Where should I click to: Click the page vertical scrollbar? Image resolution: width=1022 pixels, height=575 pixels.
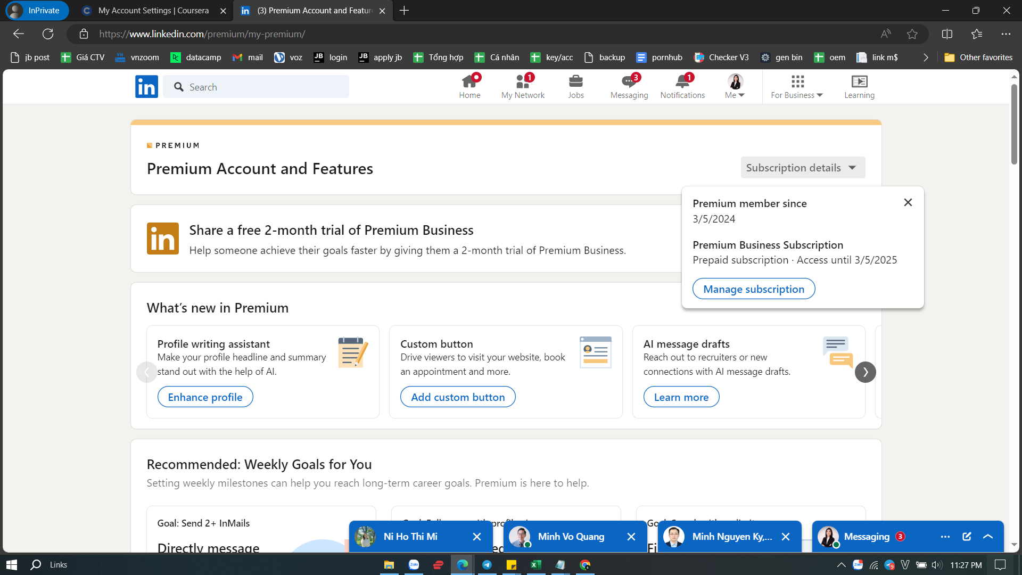click(x=1014, y=124)
